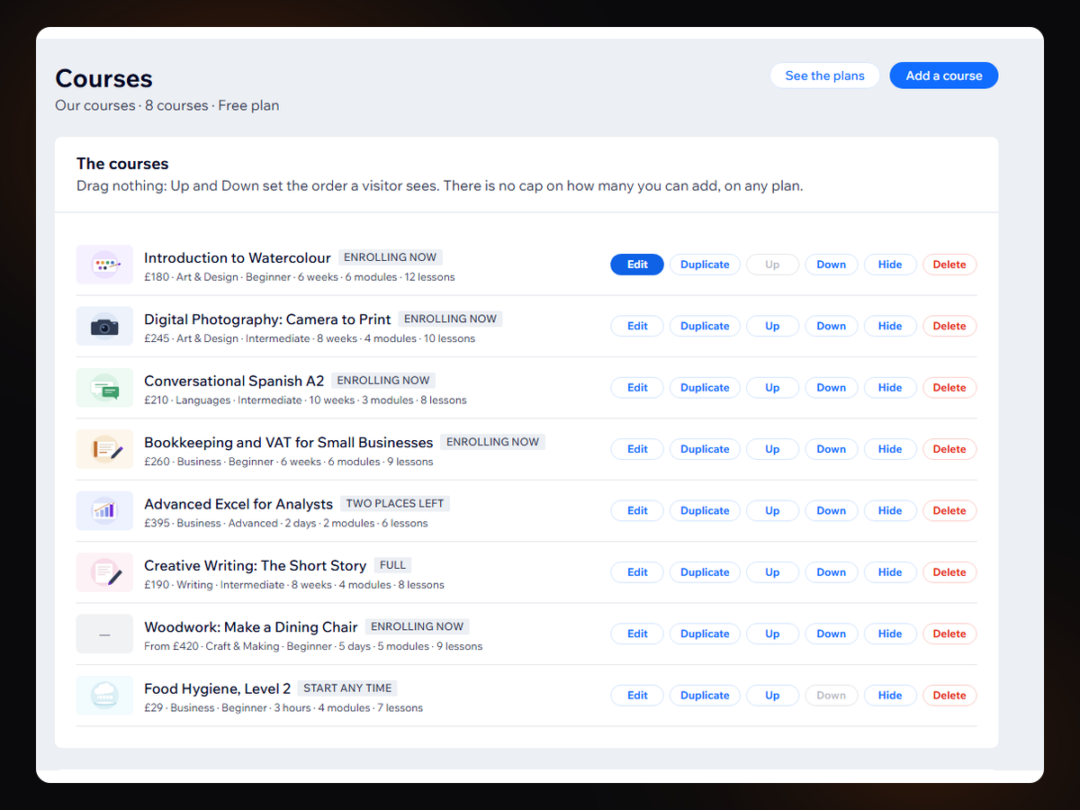Open See the plans
1080x810 pixels.
[824, 76]
